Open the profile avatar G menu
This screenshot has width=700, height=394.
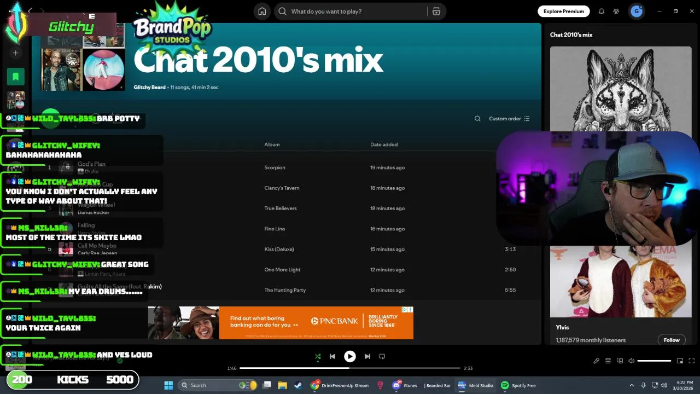coord(636,11)
